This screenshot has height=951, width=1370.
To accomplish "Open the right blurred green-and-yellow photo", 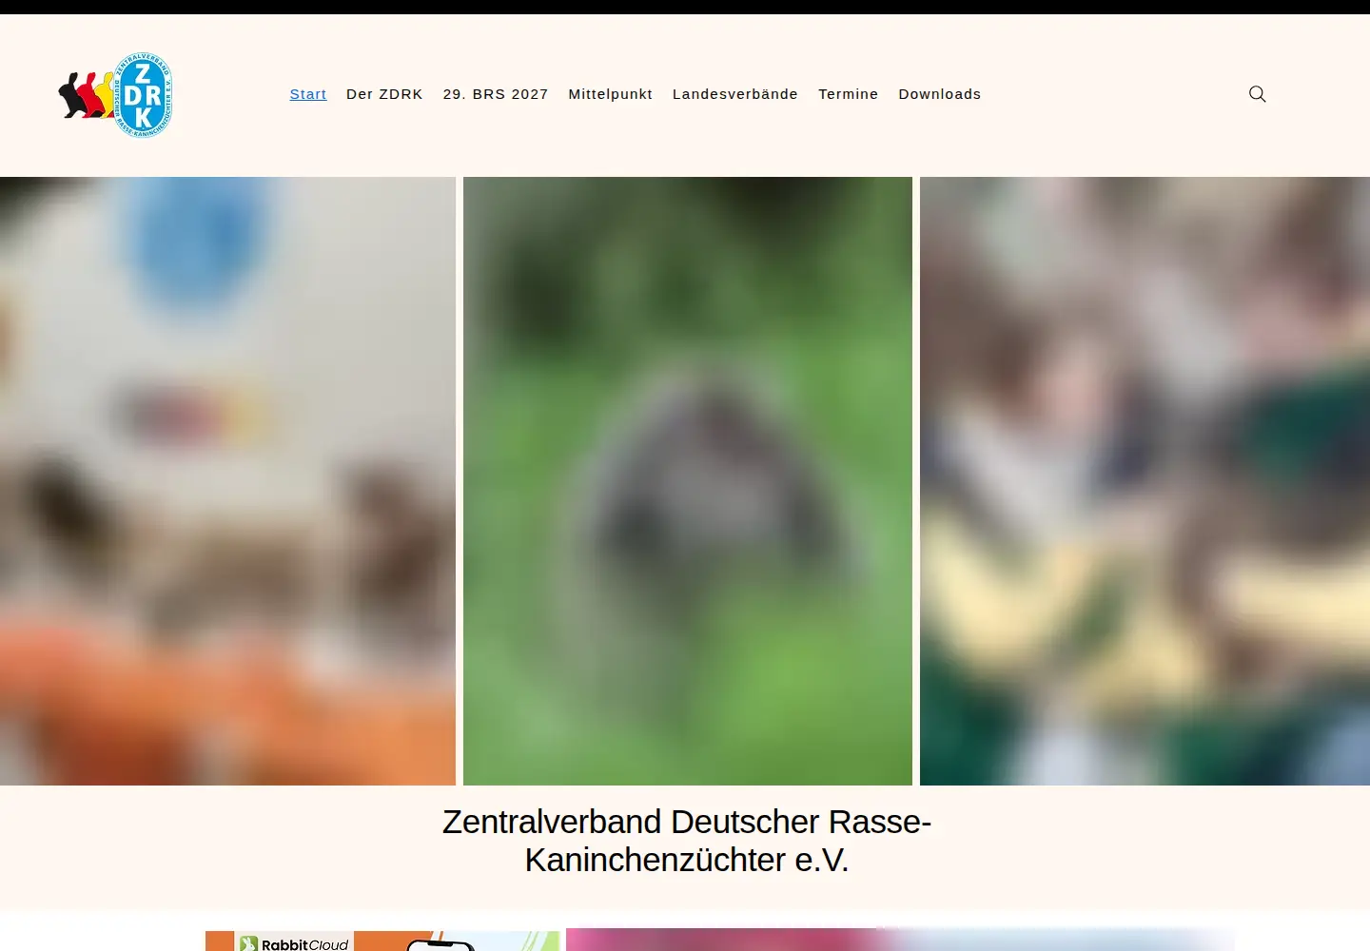I will (1145, 481).
